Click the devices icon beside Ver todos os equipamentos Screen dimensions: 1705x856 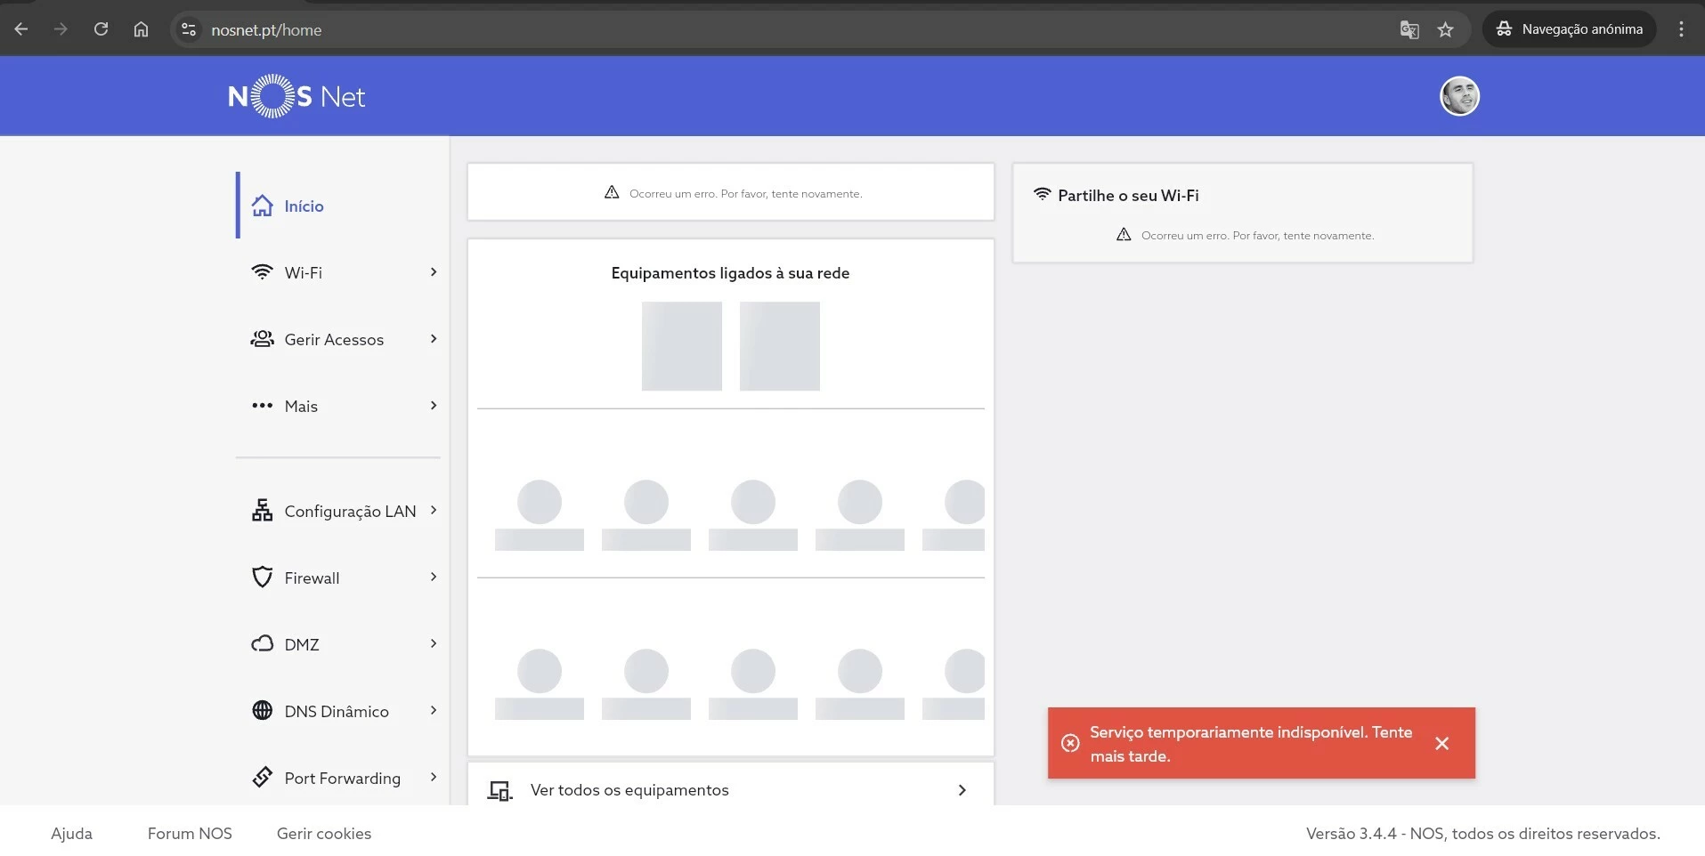click(x=500, y=790)
